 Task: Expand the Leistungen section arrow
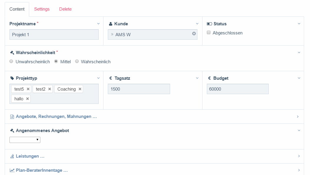point(299,156)
